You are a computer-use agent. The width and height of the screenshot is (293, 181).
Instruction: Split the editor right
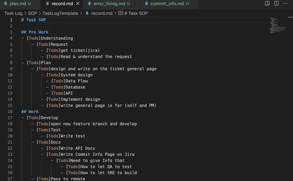[276, 4]
